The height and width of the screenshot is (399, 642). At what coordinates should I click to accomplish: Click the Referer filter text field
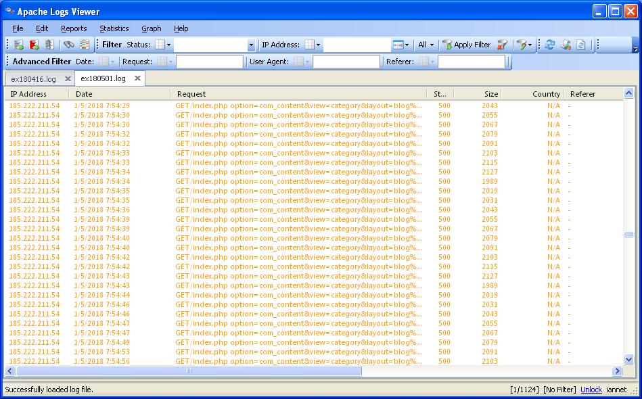472,62
